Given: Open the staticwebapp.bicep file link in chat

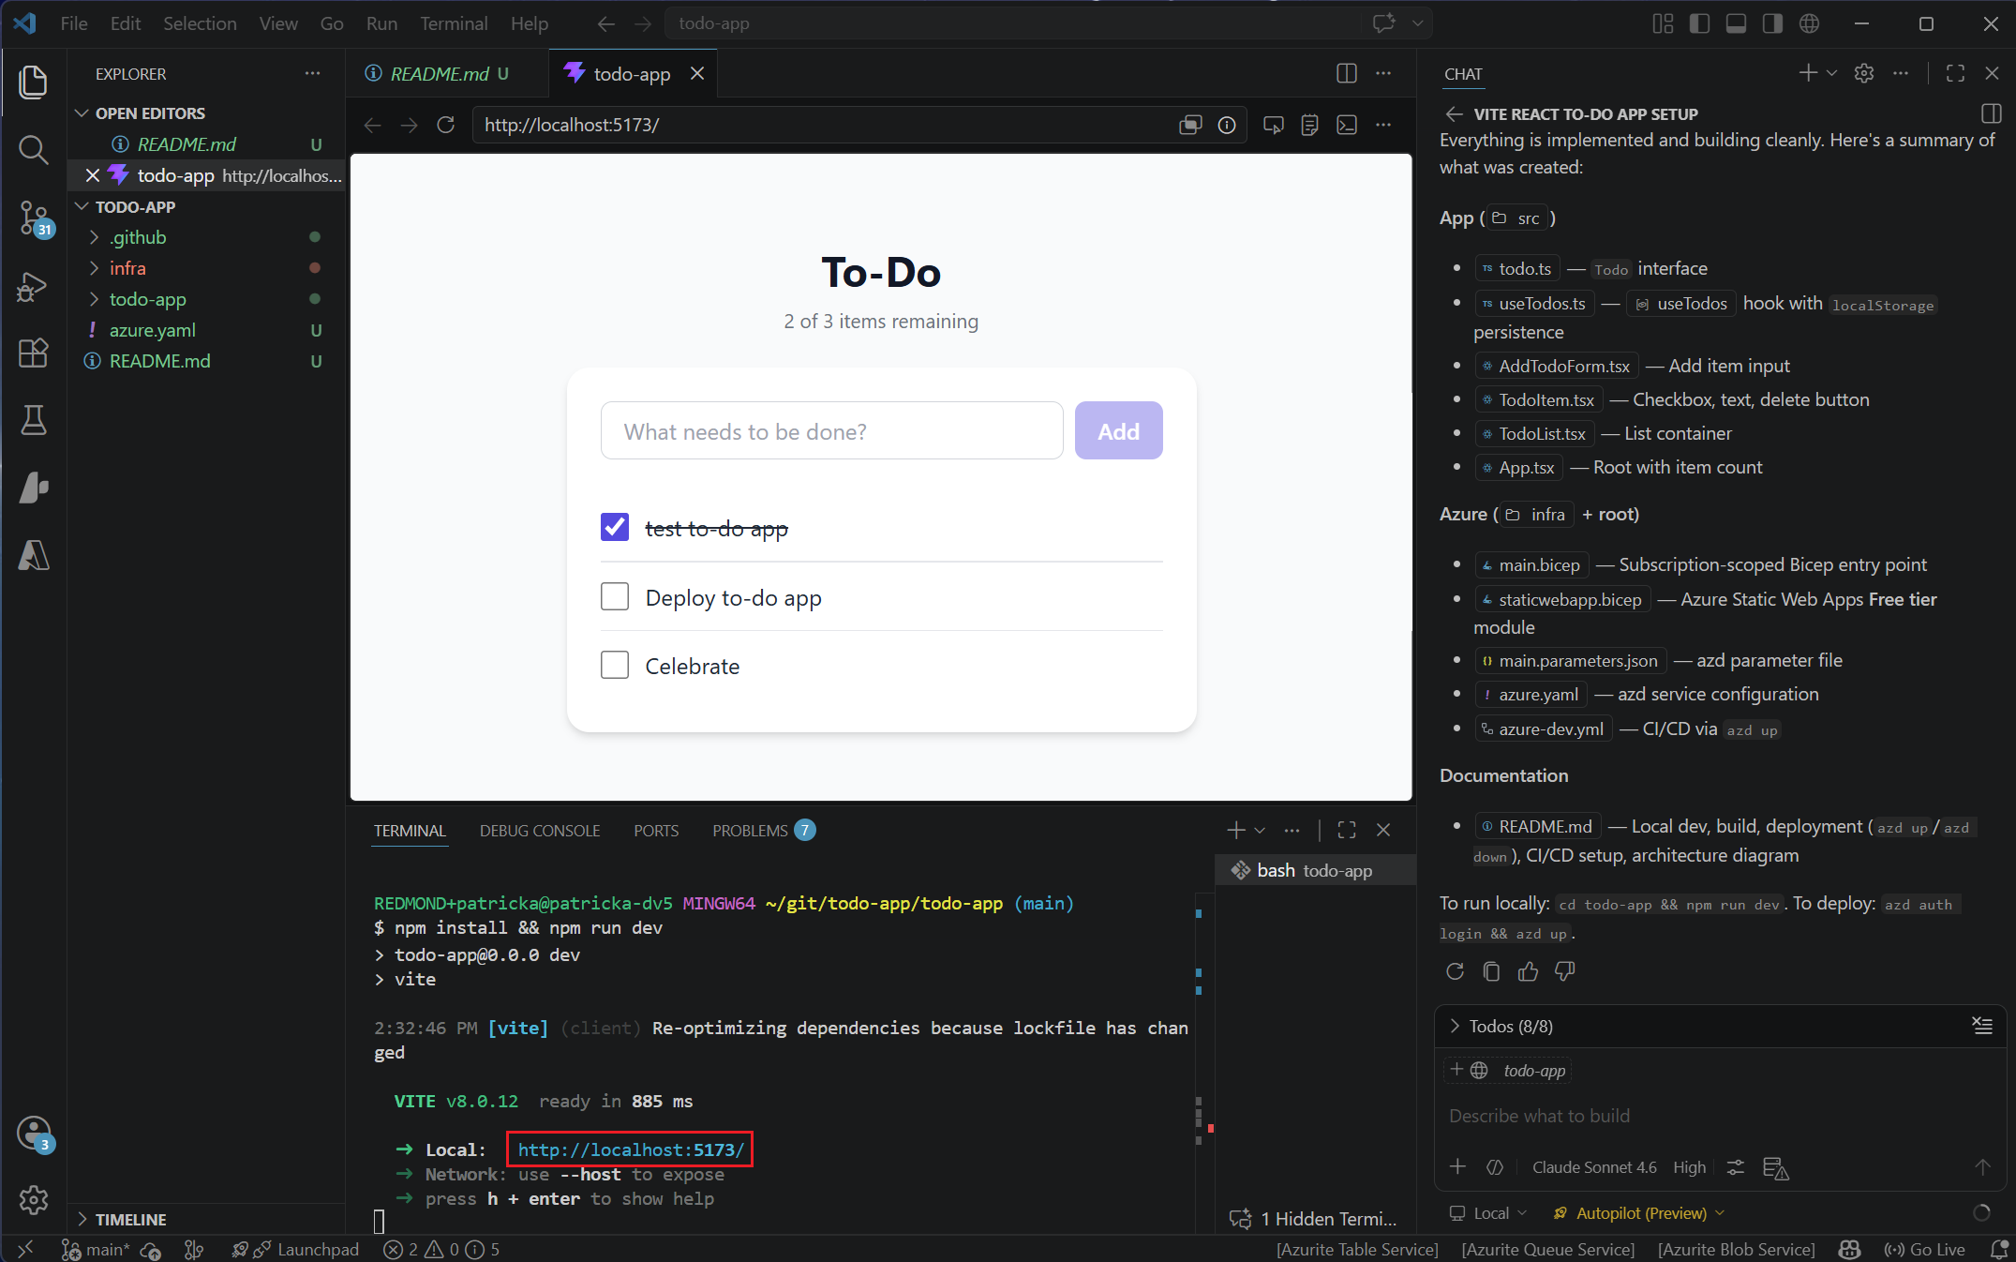Looking at the screenshot, I should coord(1561,600).
